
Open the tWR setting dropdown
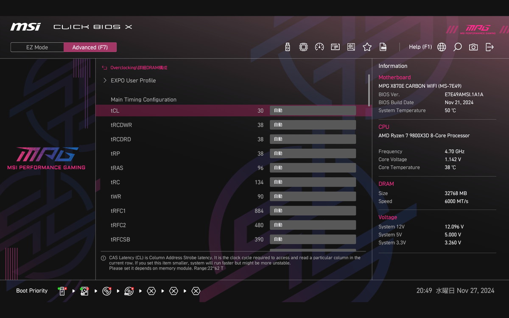(x=313, y=196)
